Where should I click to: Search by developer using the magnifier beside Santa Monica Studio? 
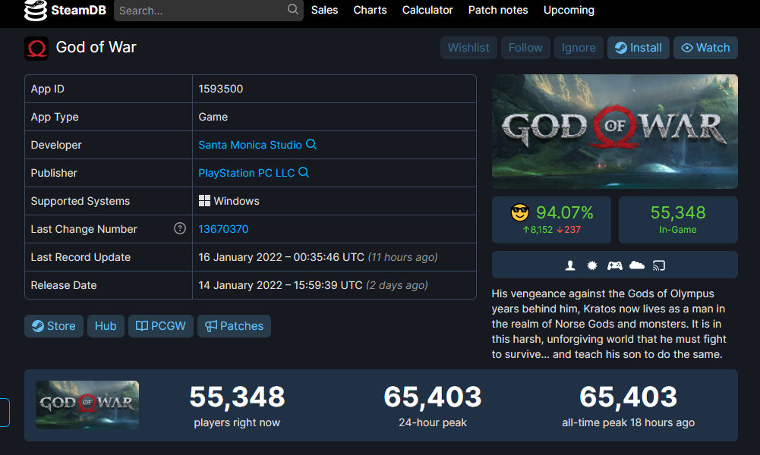point(311,144)
